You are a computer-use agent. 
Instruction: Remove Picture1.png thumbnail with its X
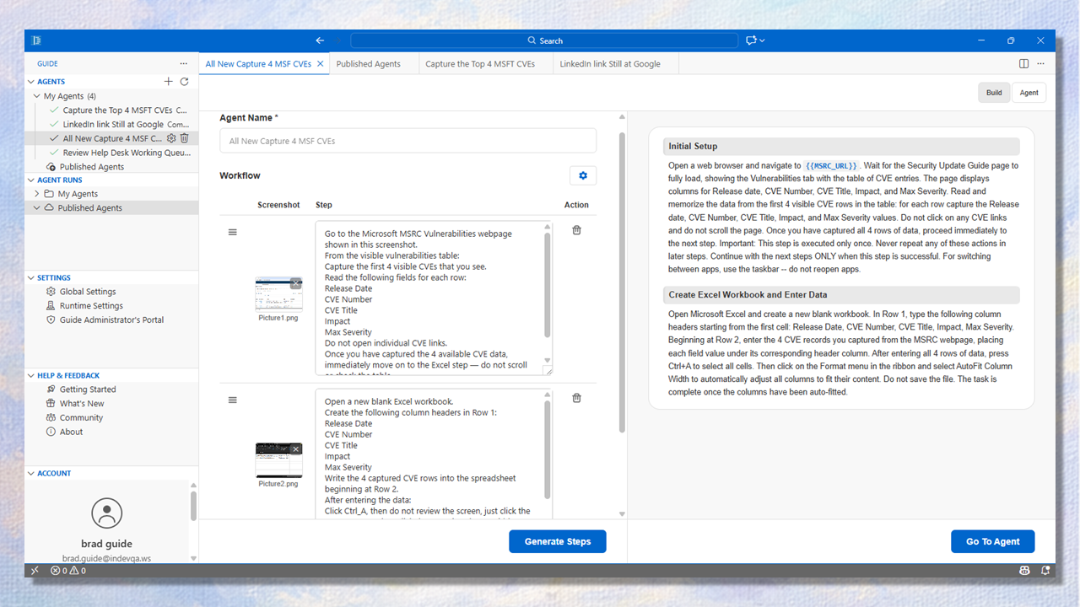[x=295, y=282]
